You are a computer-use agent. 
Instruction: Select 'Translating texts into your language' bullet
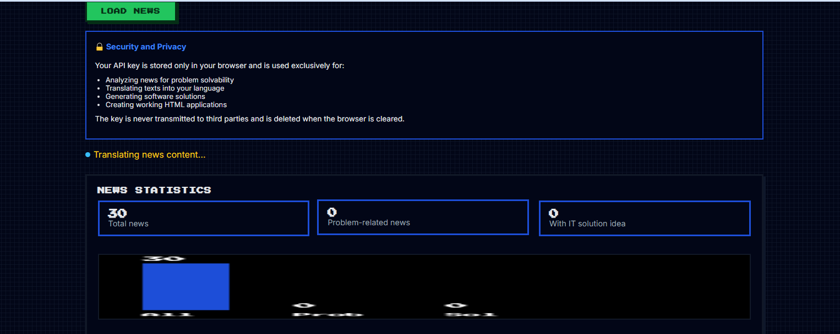165,88
